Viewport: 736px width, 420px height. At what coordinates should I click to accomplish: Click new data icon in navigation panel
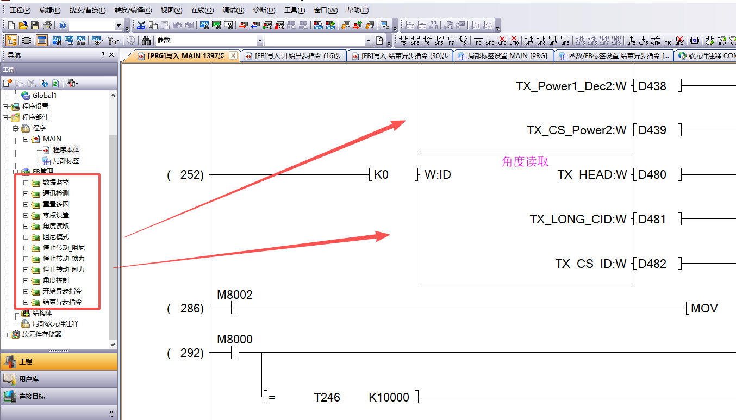coord(8,83)
